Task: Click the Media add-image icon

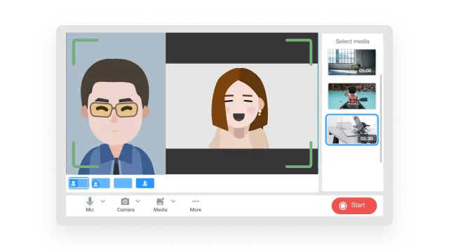Action: click(x=161, y=202)
